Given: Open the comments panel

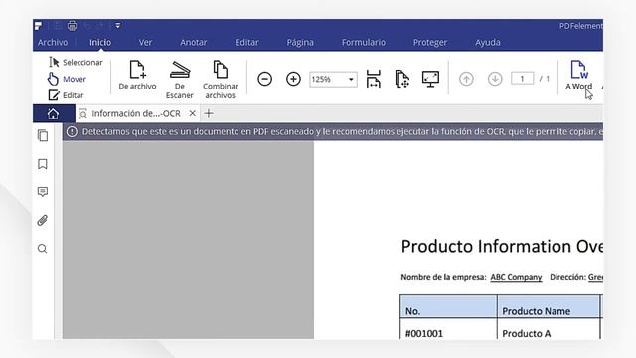Looking at the screenshot, I should click(43, 192).
